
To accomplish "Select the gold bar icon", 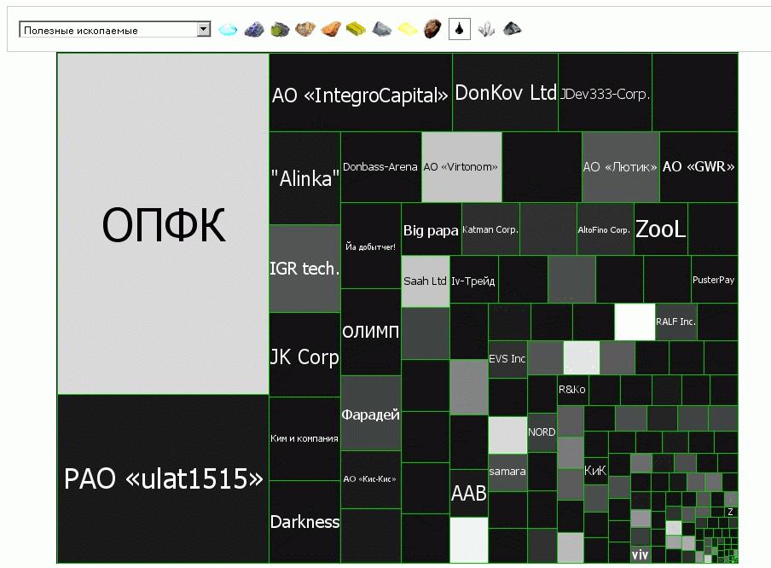I will (357, 30).
